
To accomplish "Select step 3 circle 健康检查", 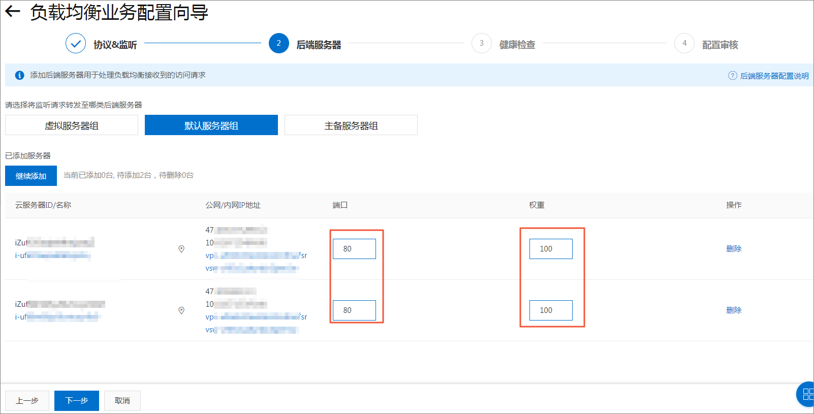I will 481,44.
